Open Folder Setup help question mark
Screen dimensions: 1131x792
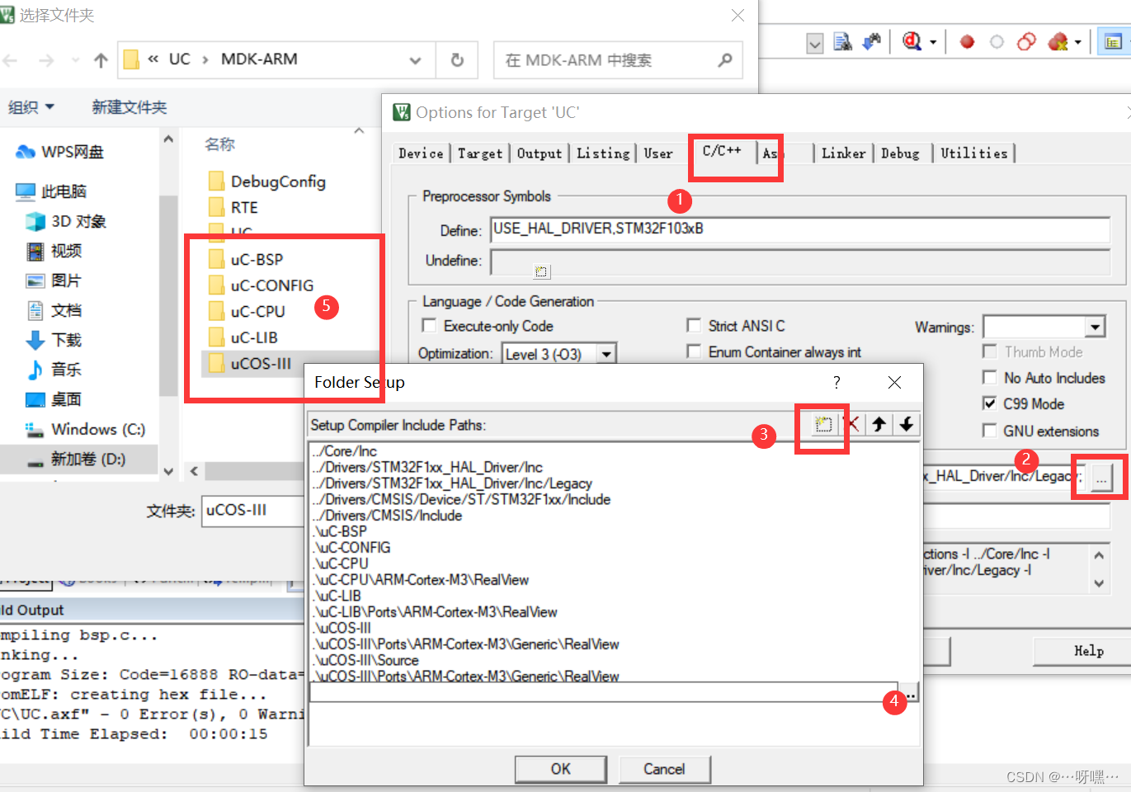point(836,382)
